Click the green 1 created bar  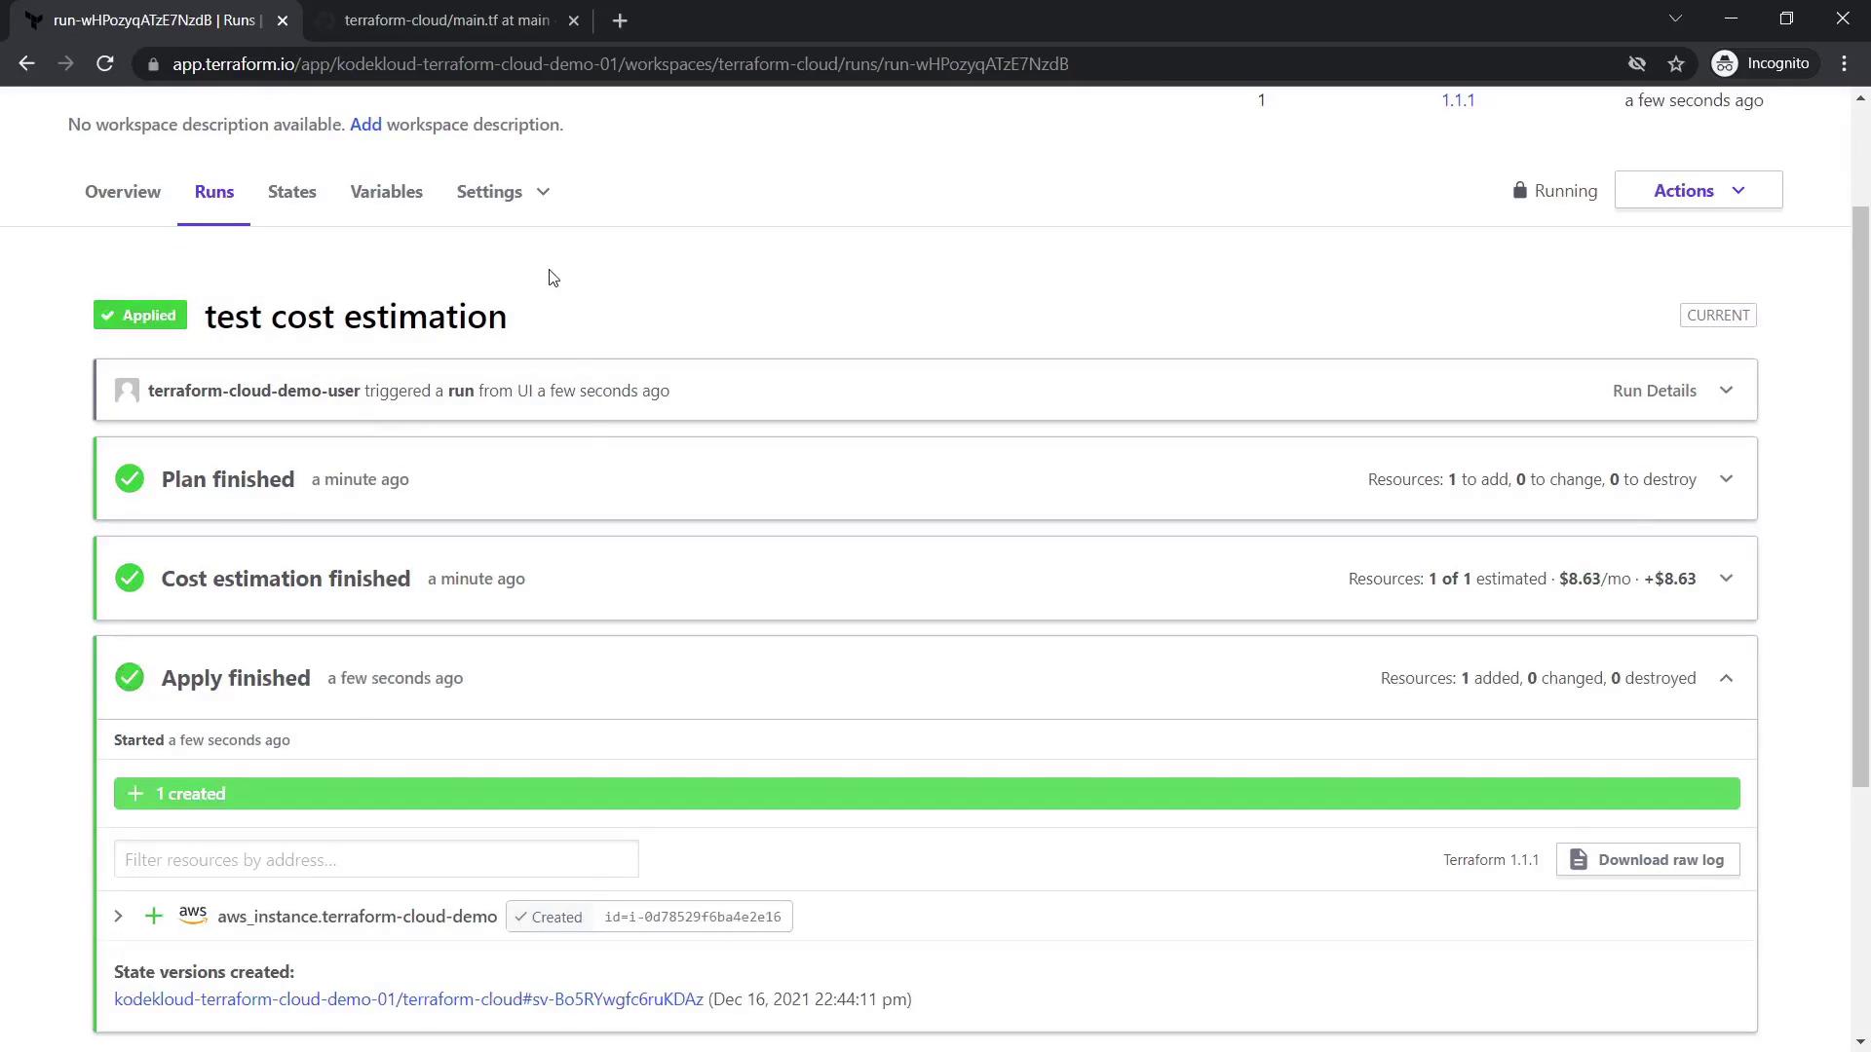[x=926, y=794]
